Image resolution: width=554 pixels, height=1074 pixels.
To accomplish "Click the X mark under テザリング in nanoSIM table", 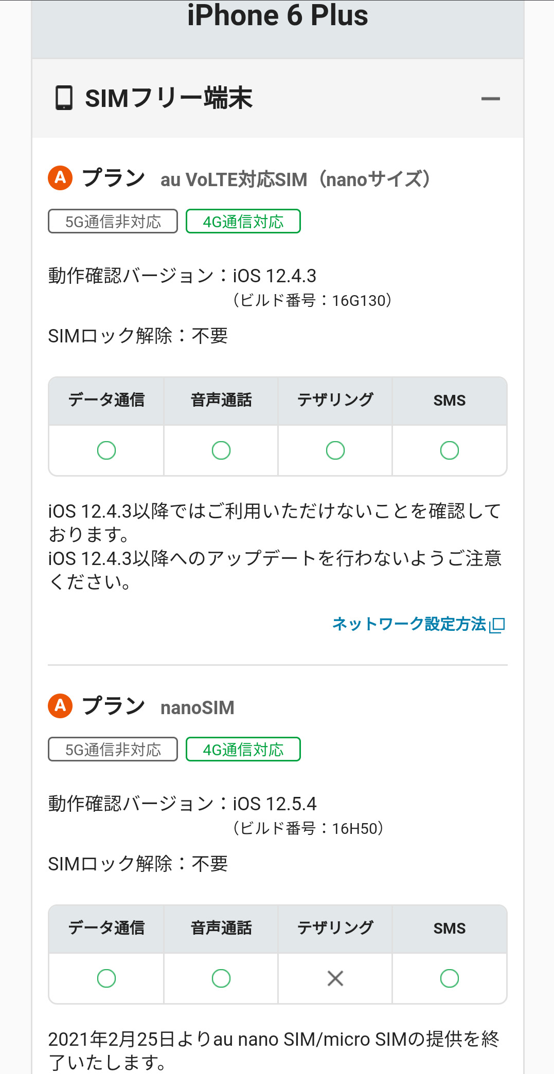I will coord(335,978).
